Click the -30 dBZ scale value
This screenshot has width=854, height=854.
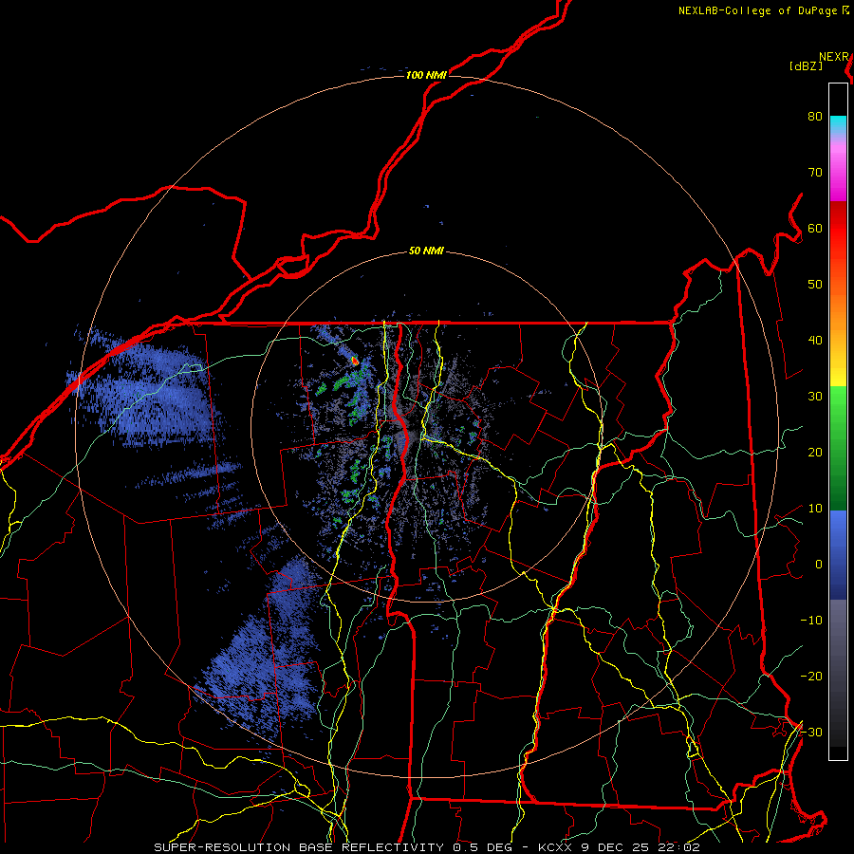811,732
